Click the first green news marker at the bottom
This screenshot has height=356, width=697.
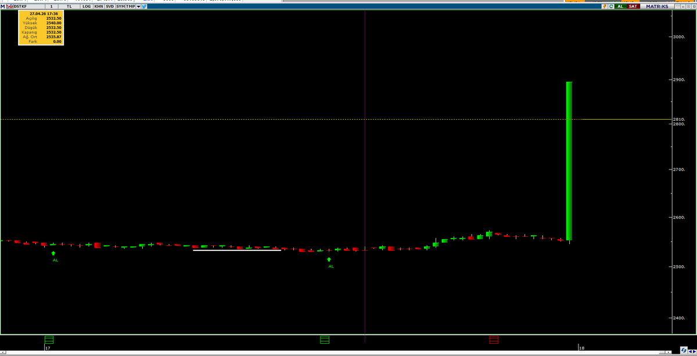tap(49, 339)
